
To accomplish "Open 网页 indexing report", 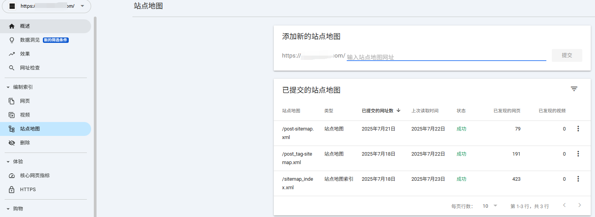I will 46,101.
